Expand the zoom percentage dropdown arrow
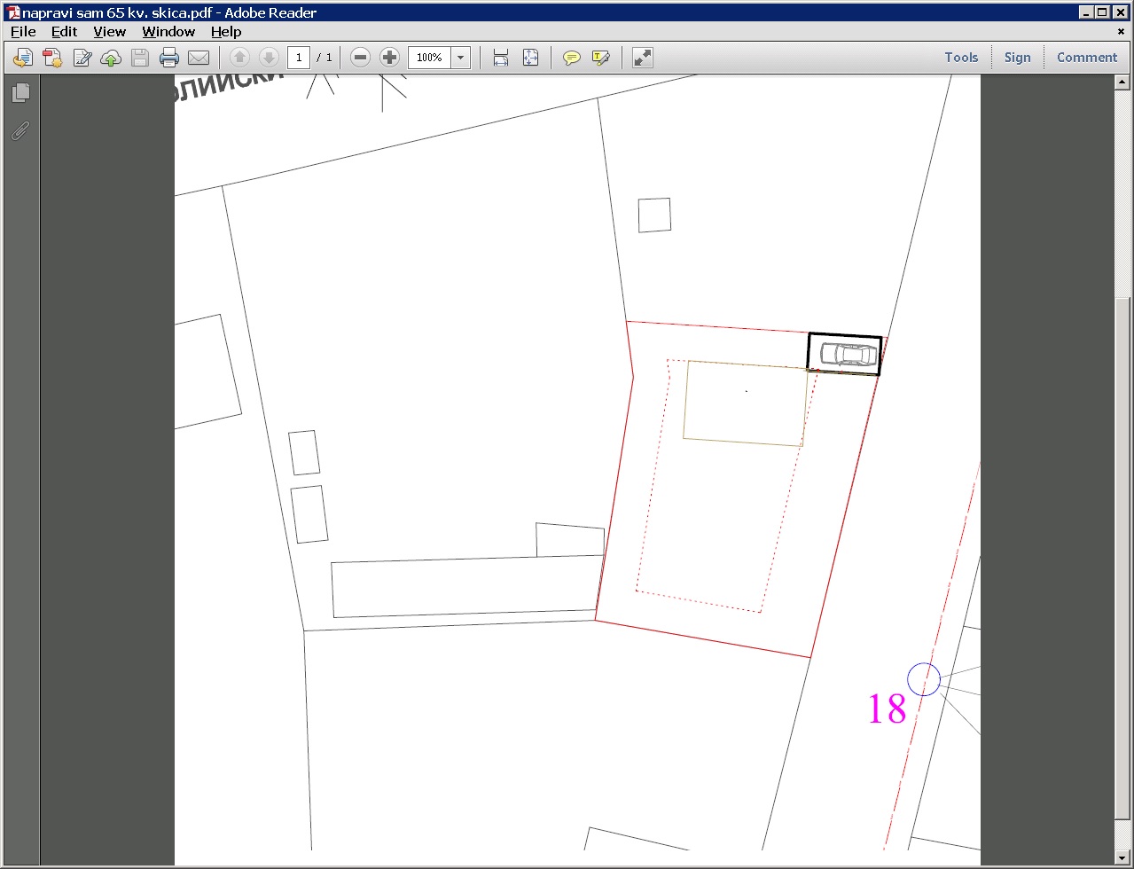Image resolution: width=1134 pixels, height=869 pixels. [x=461, y=58]
